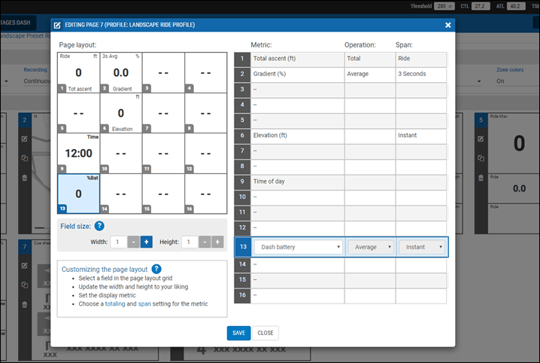This screenshot has height=363, width=540.
Task: Click Gradient (%) metric row 2
Action: (x=297, y=74)
